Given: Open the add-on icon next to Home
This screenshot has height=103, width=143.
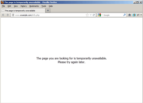Looking at the screenshot, I should (x=134, y=15).
